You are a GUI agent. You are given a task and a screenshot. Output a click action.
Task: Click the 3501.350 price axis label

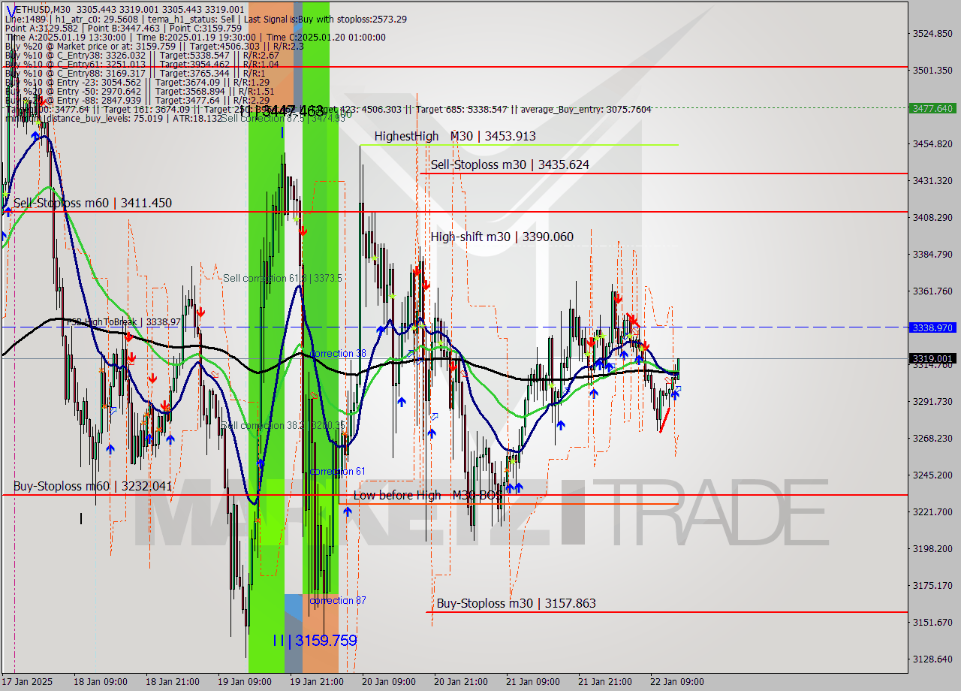click(x=933, y=70)
